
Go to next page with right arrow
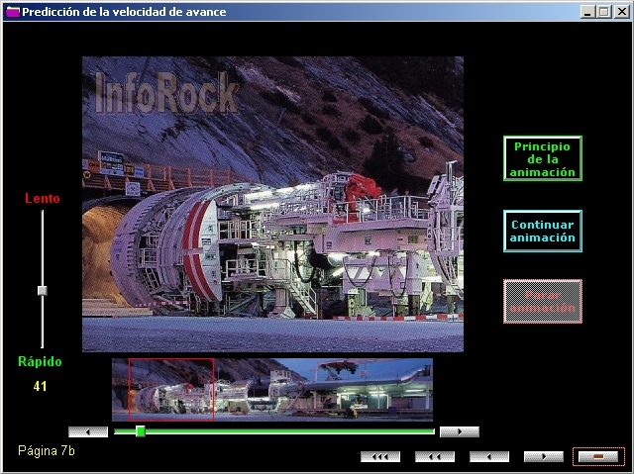tap(543, 456)
